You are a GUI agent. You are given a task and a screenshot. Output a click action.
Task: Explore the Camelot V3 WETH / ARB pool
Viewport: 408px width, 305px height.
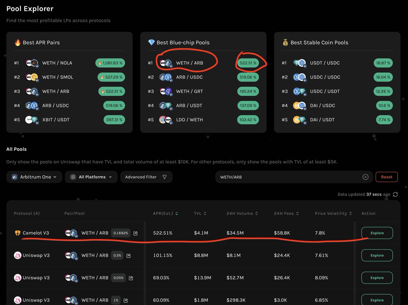[377, 233]
